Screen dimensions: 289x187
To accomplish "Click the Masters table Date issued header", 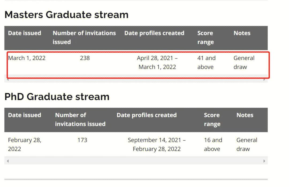I will (x=25, y=33).
